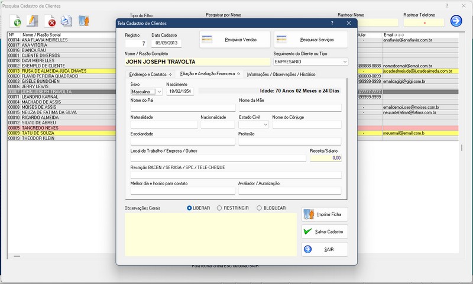This screenshot has width=473, height=284.
Task: Click the delete client red X icon
Action: point(51,22)
